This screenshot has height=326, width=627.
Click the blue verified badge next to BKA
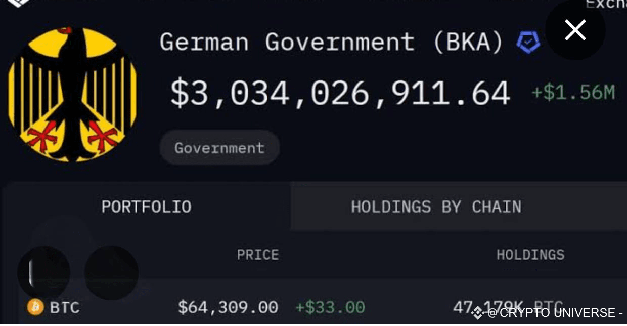(x=527, y=43)
